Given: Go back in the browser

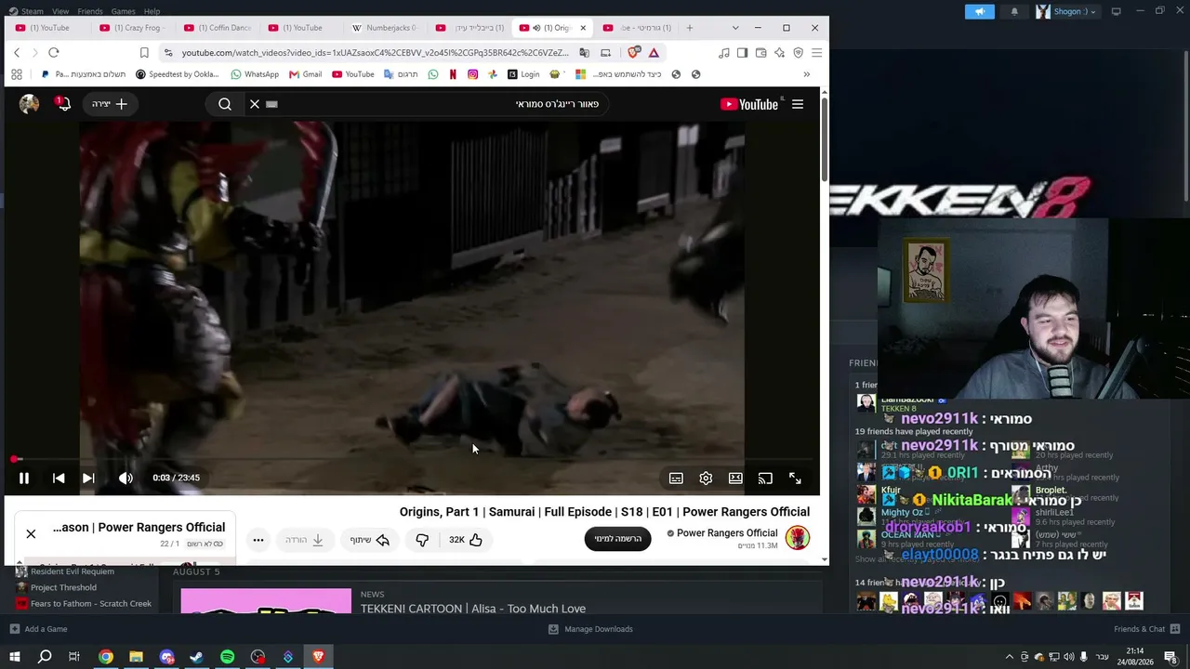Looking at the screenshot, I should coord(17,53).
